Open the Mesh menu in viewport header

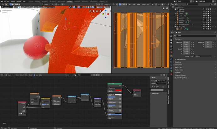coord(36,7)
